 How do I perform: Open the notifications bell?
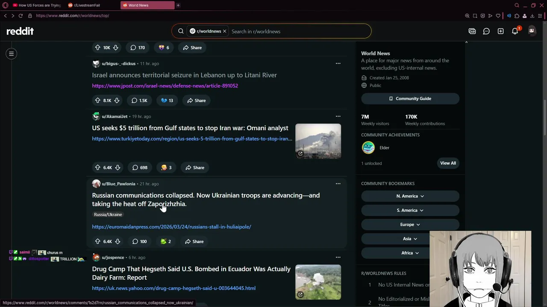click(x=515, y=31)
